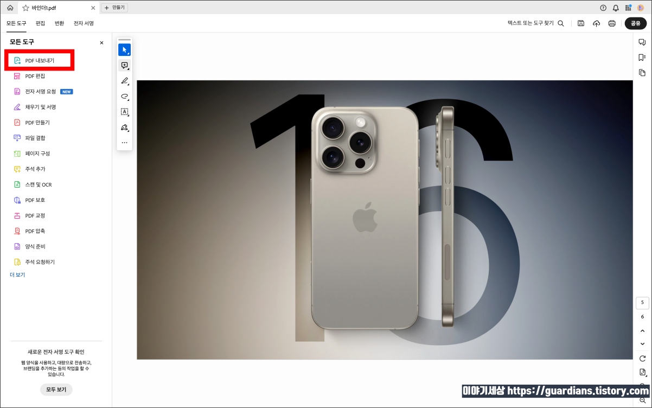Click the 모두 보기 button
Image resolution: width=652 pixels, height=408 pixels.
pos(56,390)
